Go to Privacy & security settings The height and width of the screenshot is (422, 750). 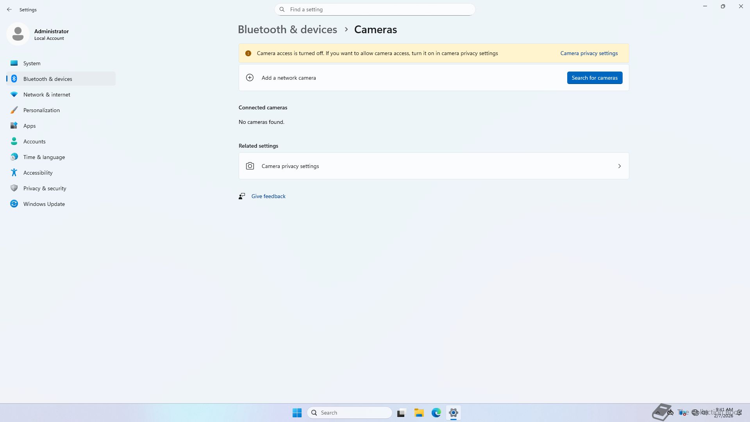pyautogui.click(x=45, y=188)
